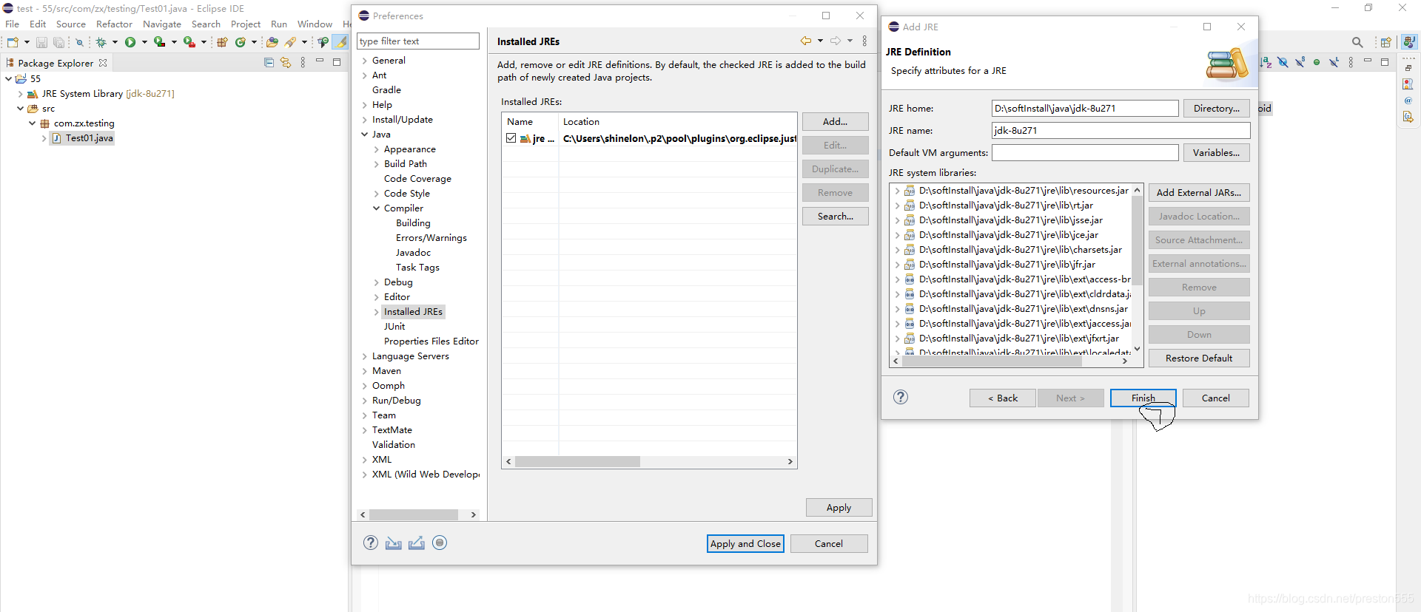
Task: Click Hide Non-Public Members green dot icon
Action: [1317, 62]
